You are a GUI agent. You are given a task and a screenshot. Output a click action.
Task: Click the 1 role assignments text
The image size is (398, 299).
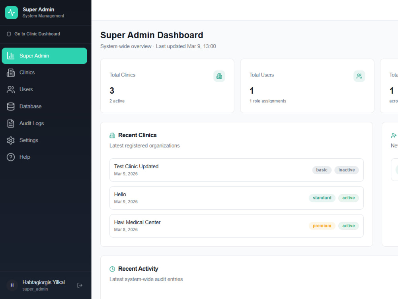click(x=268, y=101)
